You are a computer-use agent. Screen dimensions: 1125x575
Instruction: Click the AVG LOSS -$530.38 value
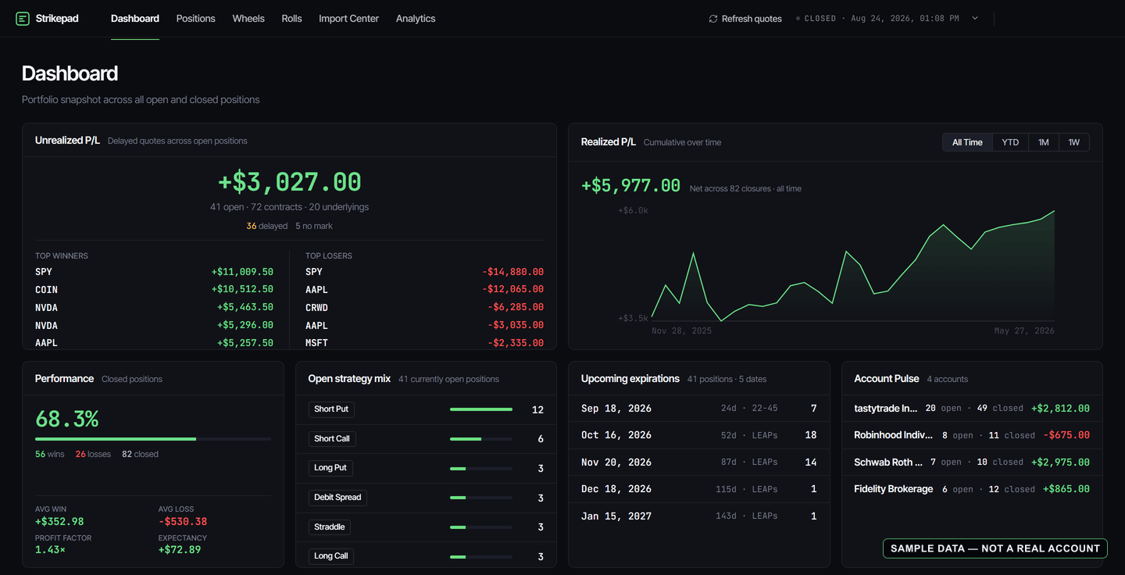(x=183, y=522)
